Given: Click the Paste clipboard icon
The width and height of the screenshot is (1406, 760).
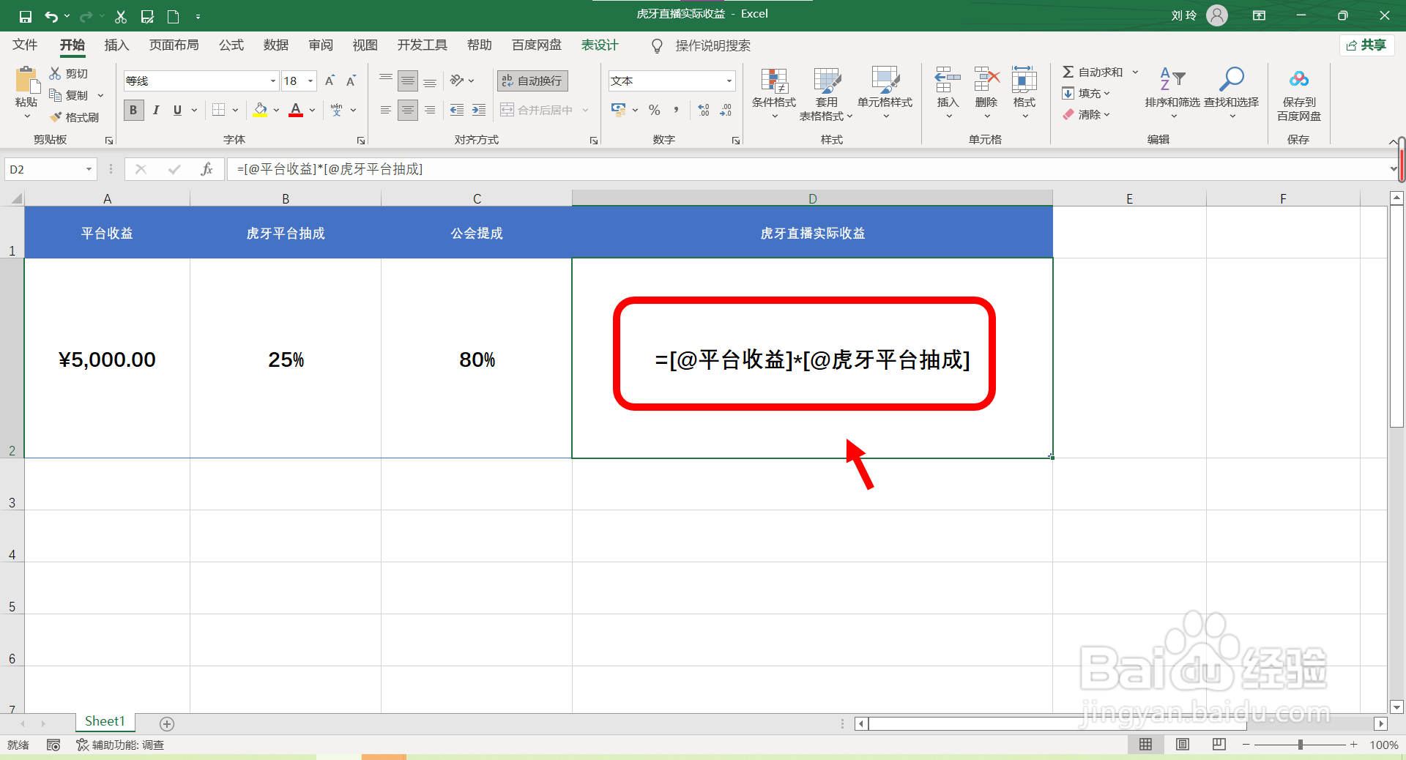Looking at the screenshot, I should click(x=26, y=80).
